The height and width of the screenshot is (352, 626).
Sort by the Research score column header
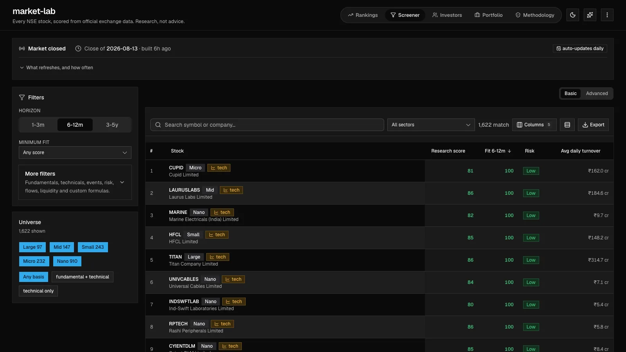point(448,151)
